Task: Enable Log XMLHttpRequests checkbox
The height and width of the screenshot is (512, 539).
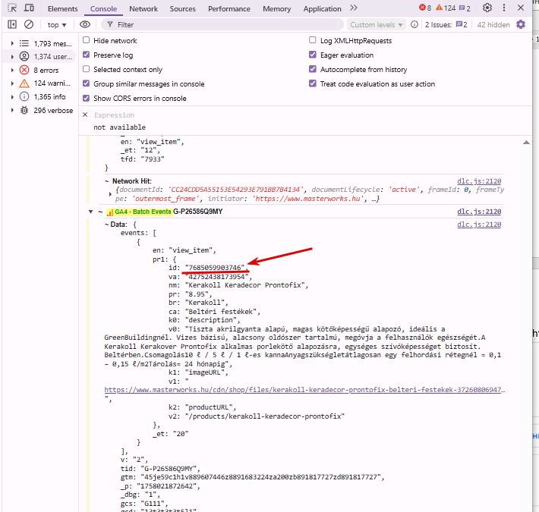Action: click(313, 40)
